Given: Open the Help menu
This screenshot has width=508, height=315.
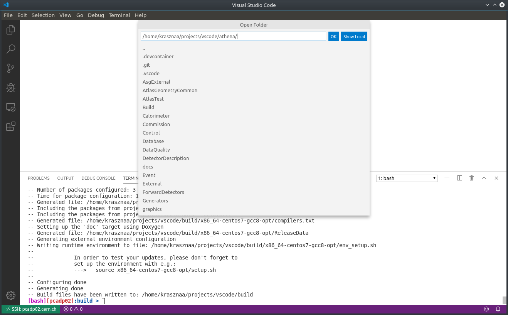Looking at the screenshot, I should point(141,15).
